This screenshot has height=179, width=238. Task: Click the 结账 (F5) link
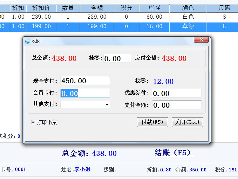tap(174, 153)
